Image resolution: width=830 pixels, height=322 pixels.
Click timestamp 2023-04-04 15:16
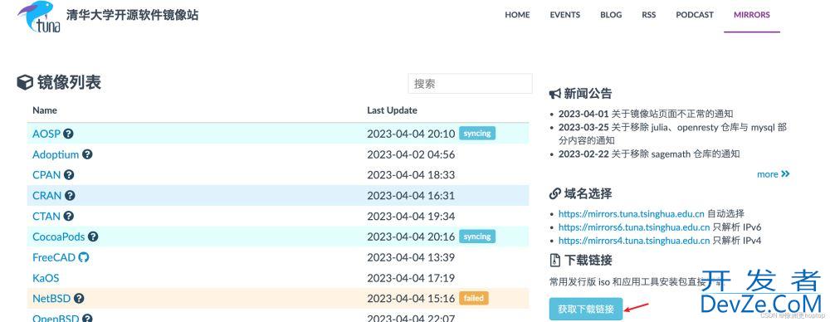coord(411,299)
